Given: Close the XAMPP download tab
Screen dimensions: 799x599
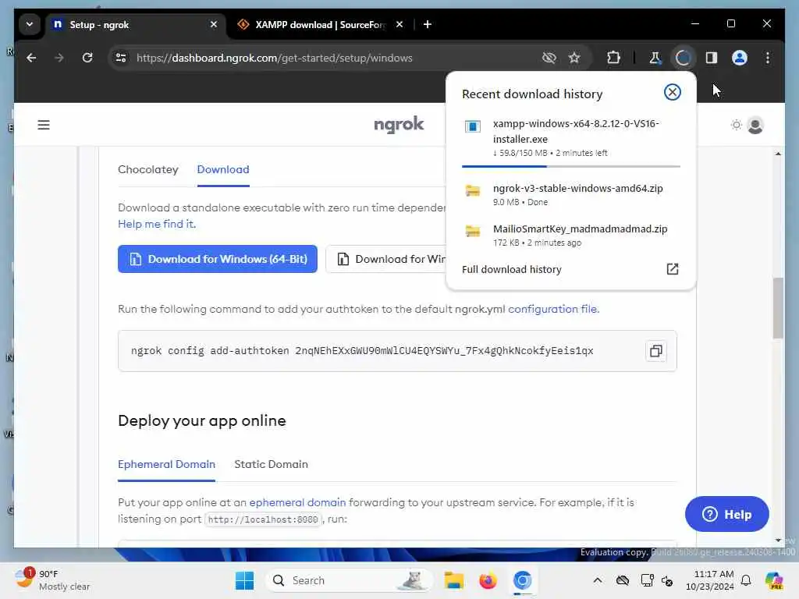Looking at the screenshot, I should [x=399, y=24].
